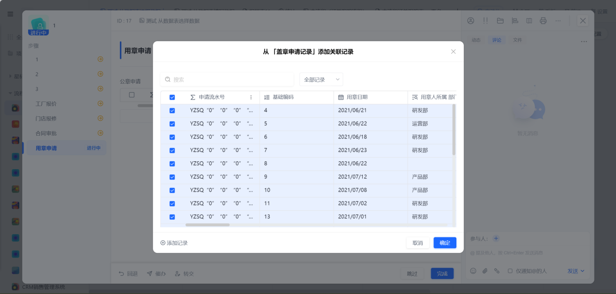Click the dialog's vertical scrollbar

(x=454, y=129)
